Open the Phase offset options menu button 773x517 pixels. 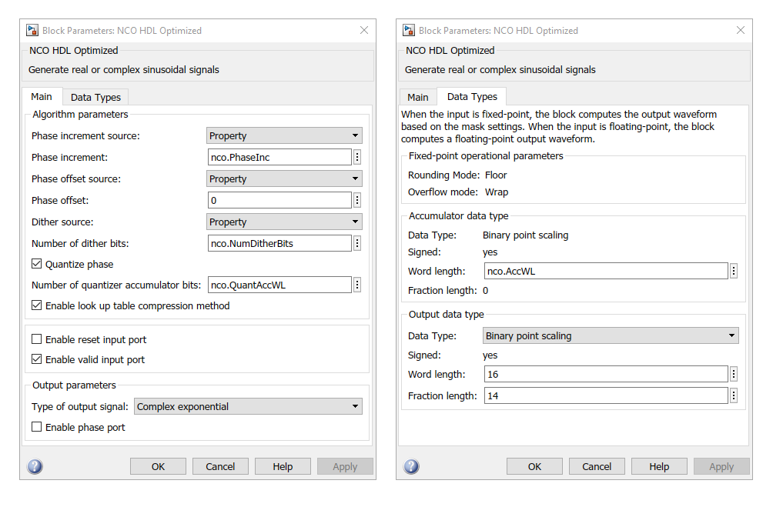pyautogui.click(x=357, y=200)
